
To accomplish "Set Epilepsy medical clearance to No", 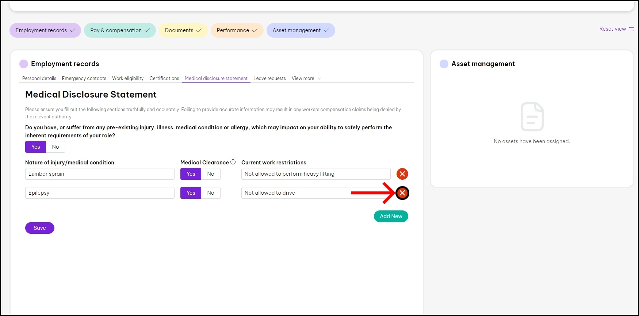I will click(x=211, y=193).
